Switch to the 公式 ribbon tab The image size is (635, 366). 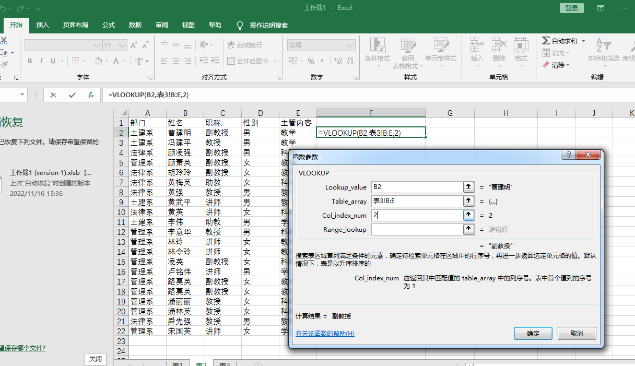coord(109,25)
